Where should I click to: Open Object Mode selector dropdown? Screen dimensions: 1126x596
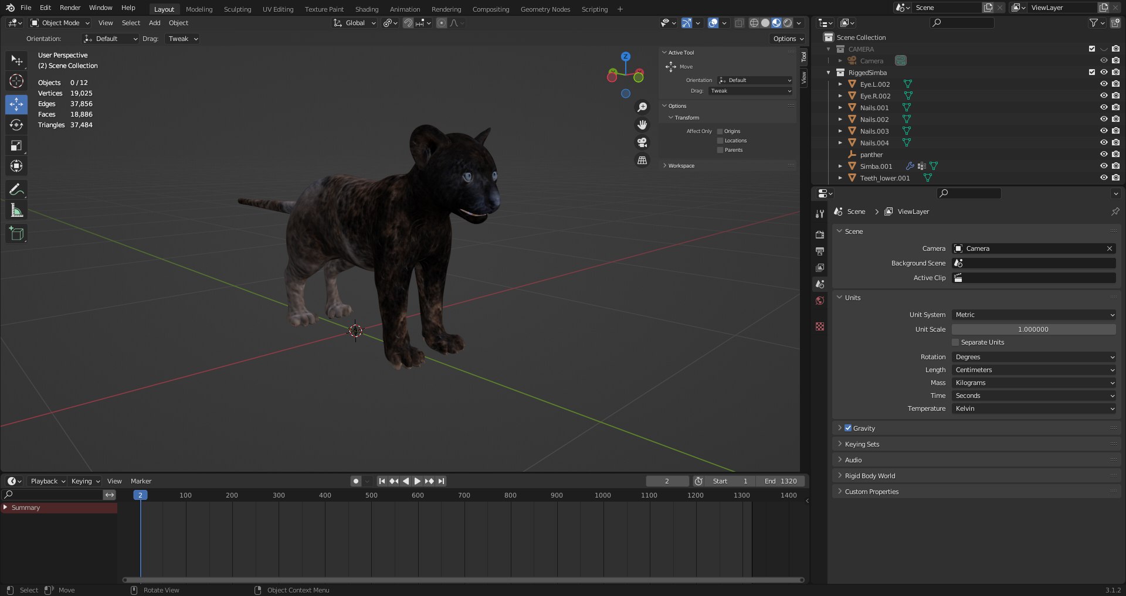pos(60,23)
